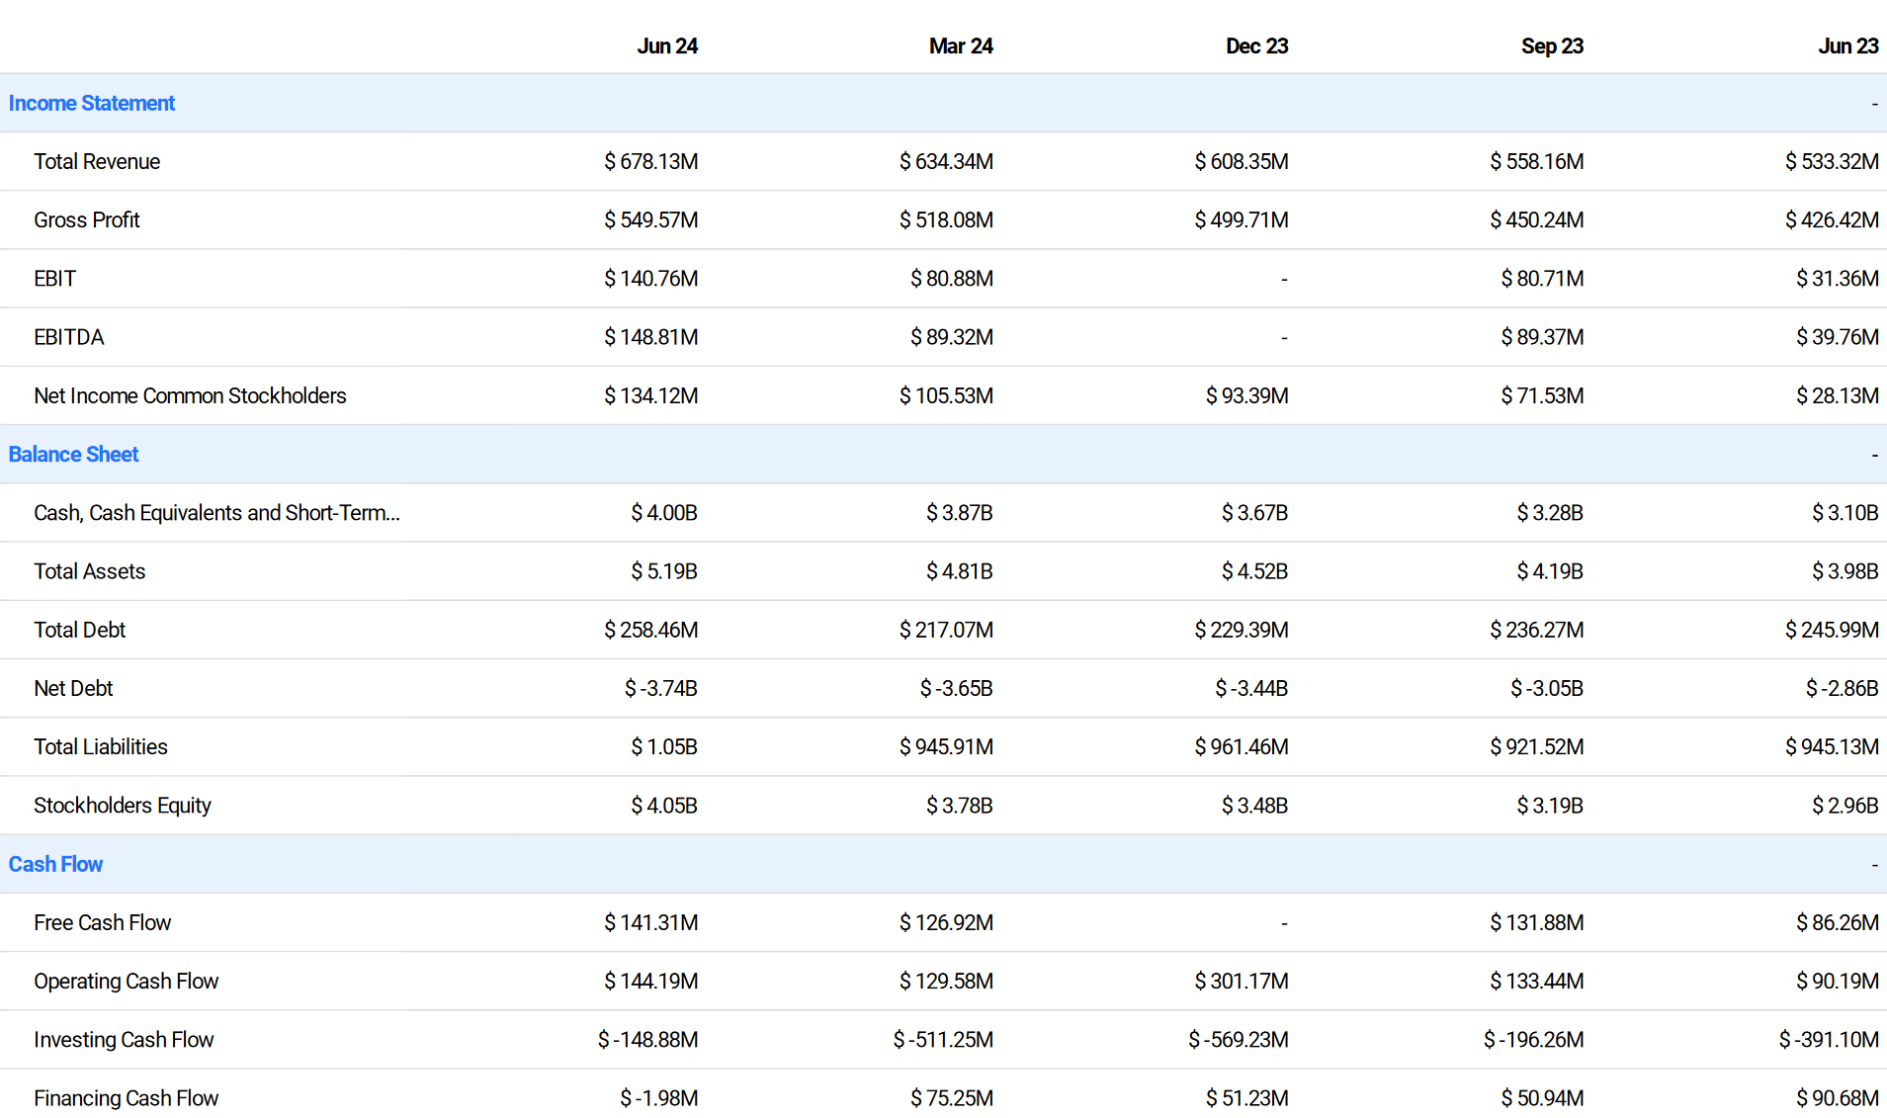
Task: Collapse the Income Statement section dash
Action: (1874, 104)
